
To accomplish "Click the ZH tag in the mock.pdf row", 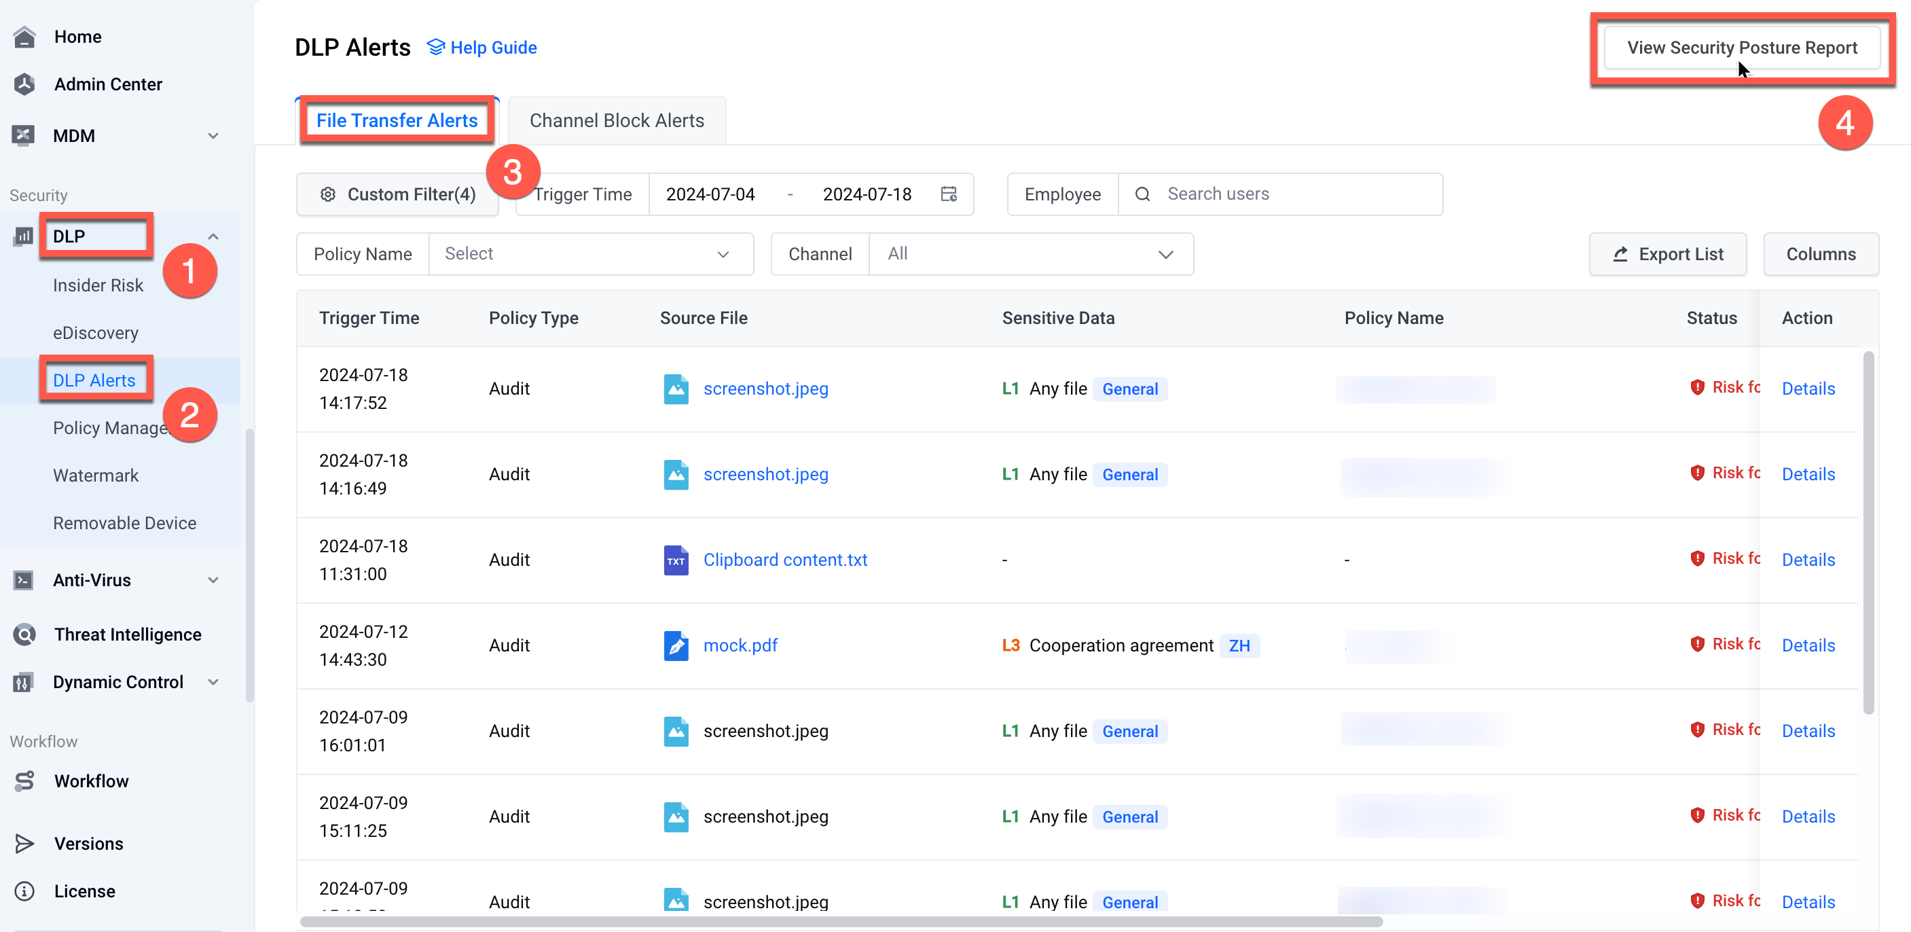I will point(1239,646).
